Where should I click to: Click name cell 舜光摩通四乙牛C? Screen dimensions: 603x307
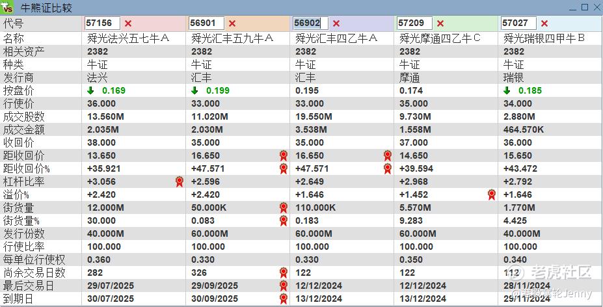440,38
